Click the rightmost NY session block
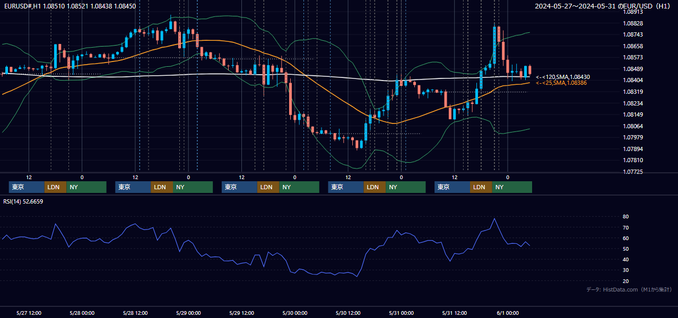Screen dimensions: 678x318 point(511,187)
